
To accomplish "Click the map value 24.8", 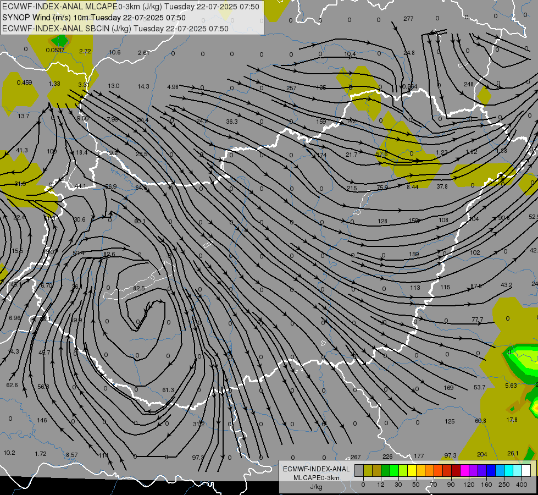I will pos(409,53).
